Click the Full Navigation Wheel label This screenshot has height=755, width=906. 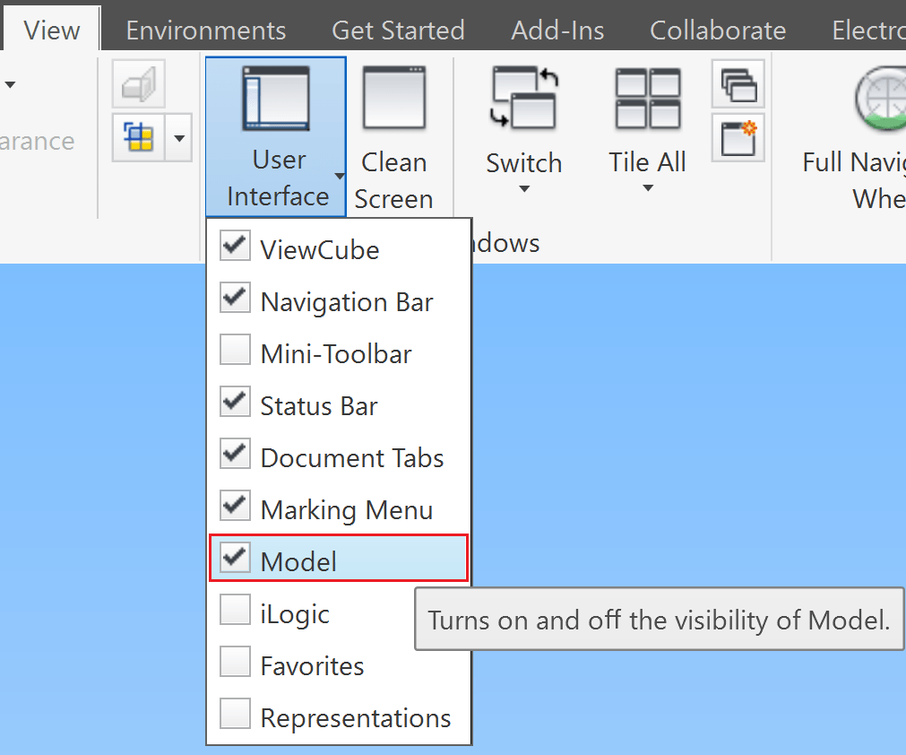coord(854,180)
